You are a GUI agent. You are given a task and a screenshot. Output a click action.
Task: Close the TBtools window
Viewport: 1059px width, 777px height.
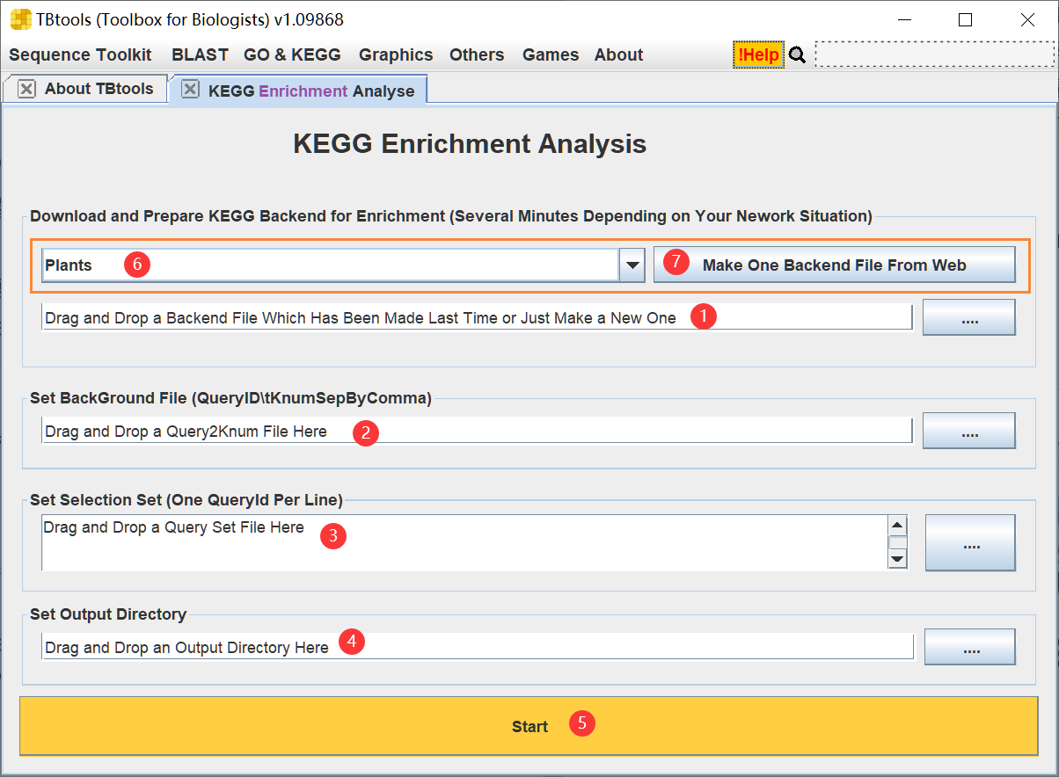pyautogui.click(x=1027, y=19)
